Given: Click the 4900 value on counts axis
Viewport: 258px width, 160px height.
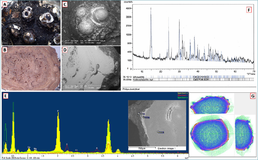Looking at the screenshot, I should tap(128, 8).
